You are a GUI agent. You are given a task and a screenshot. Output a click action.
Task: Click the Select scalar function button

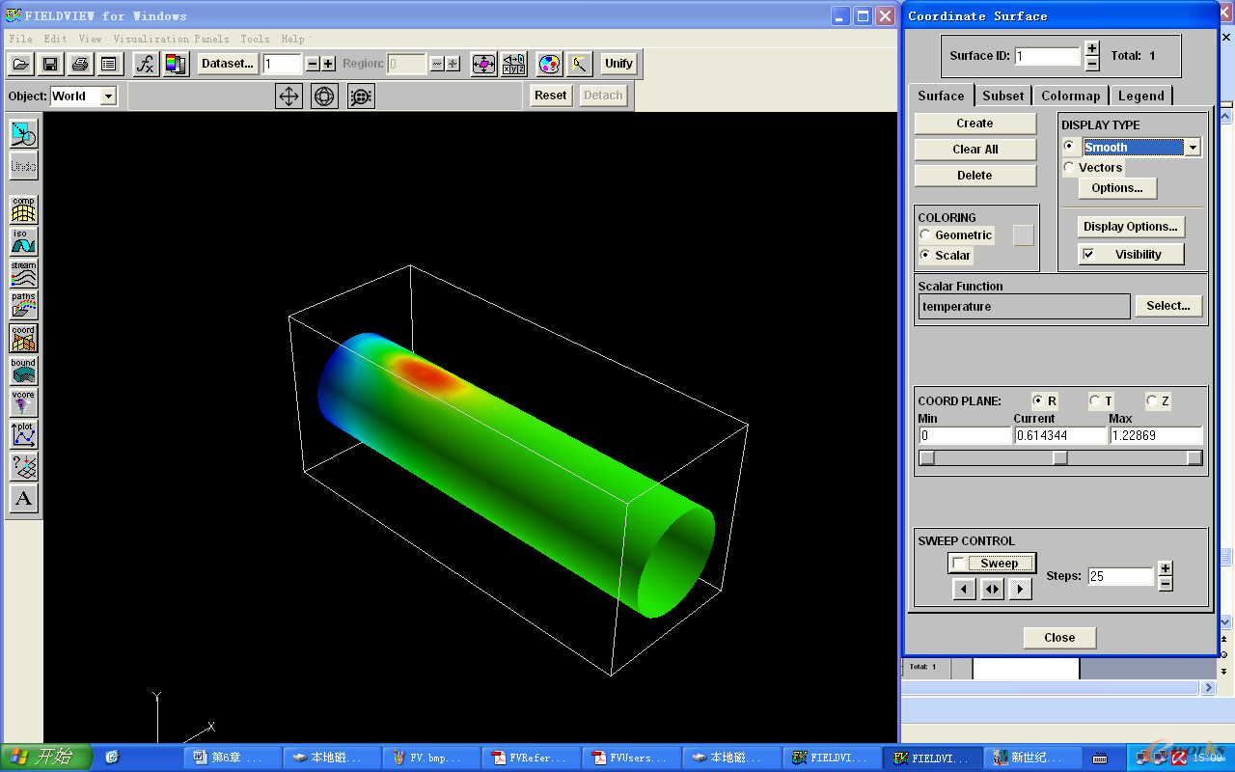pyautogui.click(x=1168, y=306)
